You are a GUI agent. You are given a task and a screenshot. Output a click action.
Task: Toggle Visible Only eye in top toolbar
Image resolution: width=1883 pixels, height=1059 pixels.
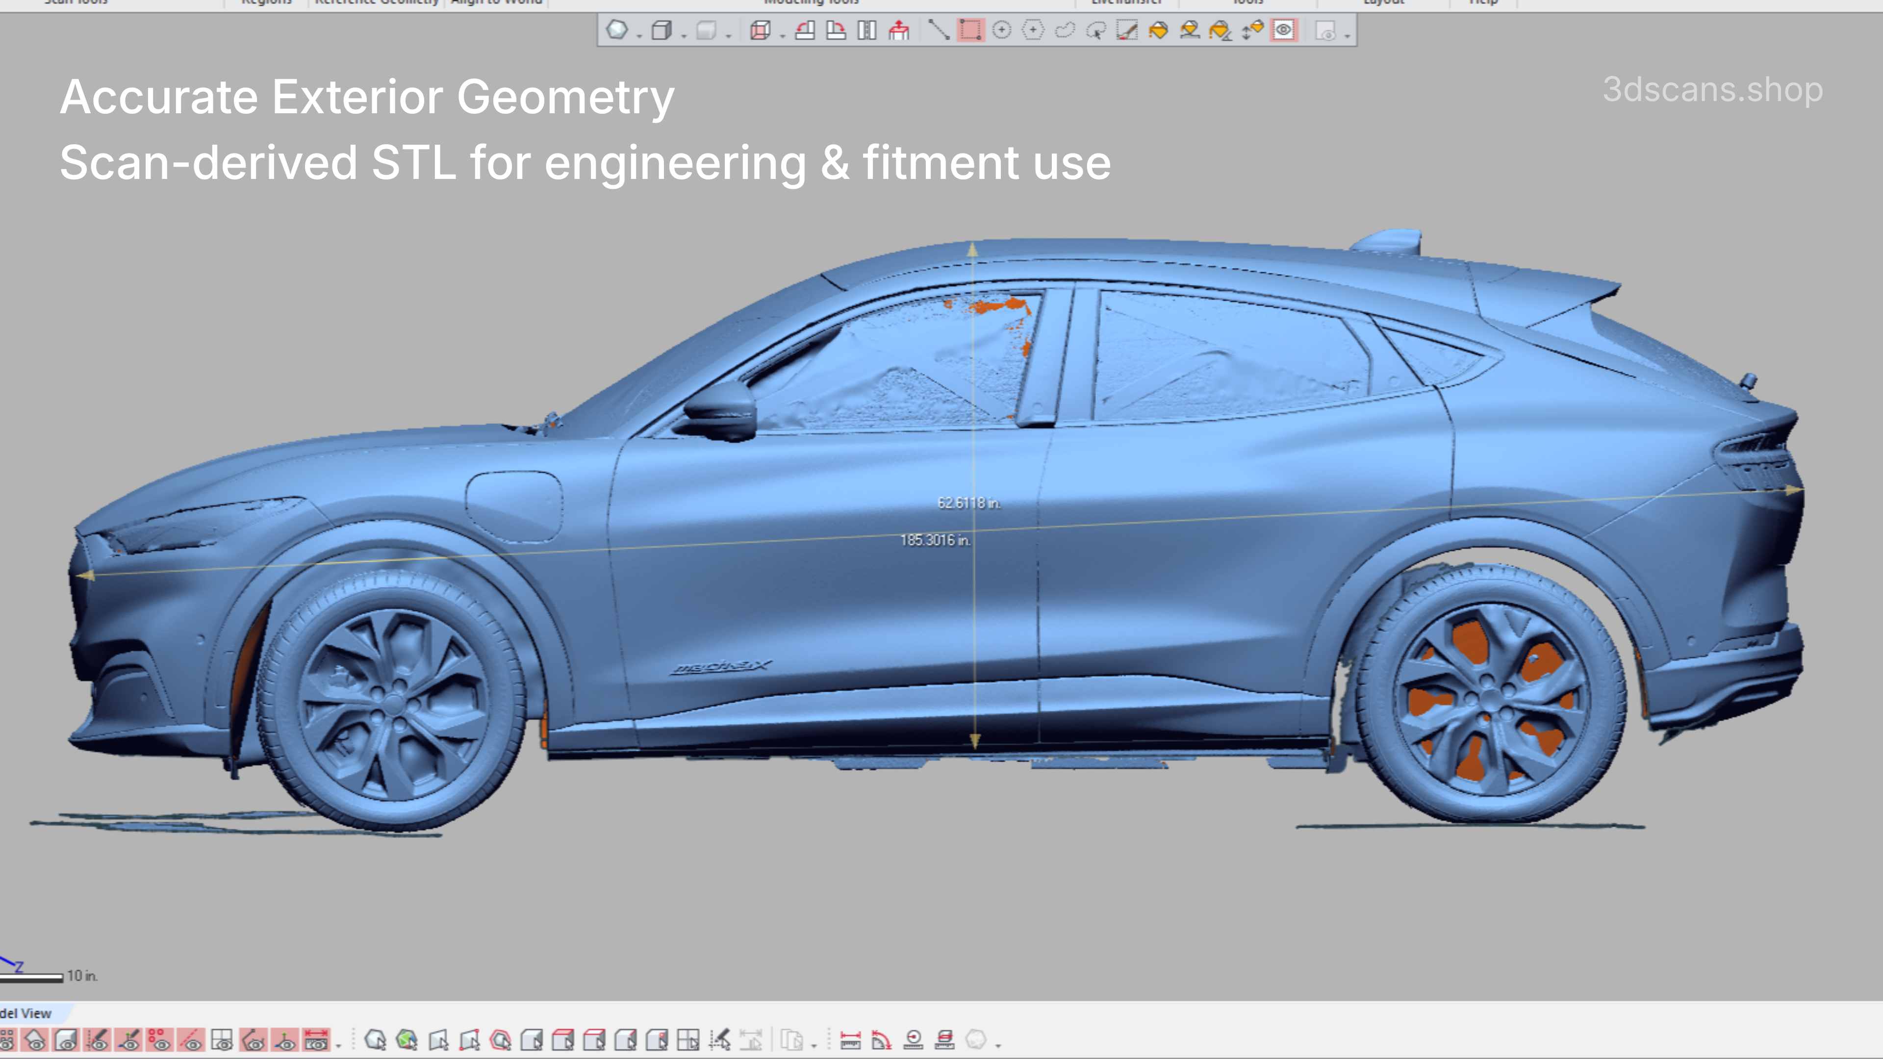[x=1284, y=31]
